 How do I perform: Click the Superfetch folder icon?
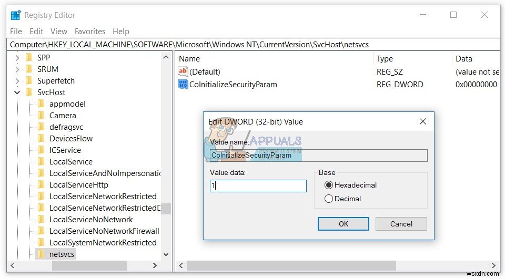(29, 81)
